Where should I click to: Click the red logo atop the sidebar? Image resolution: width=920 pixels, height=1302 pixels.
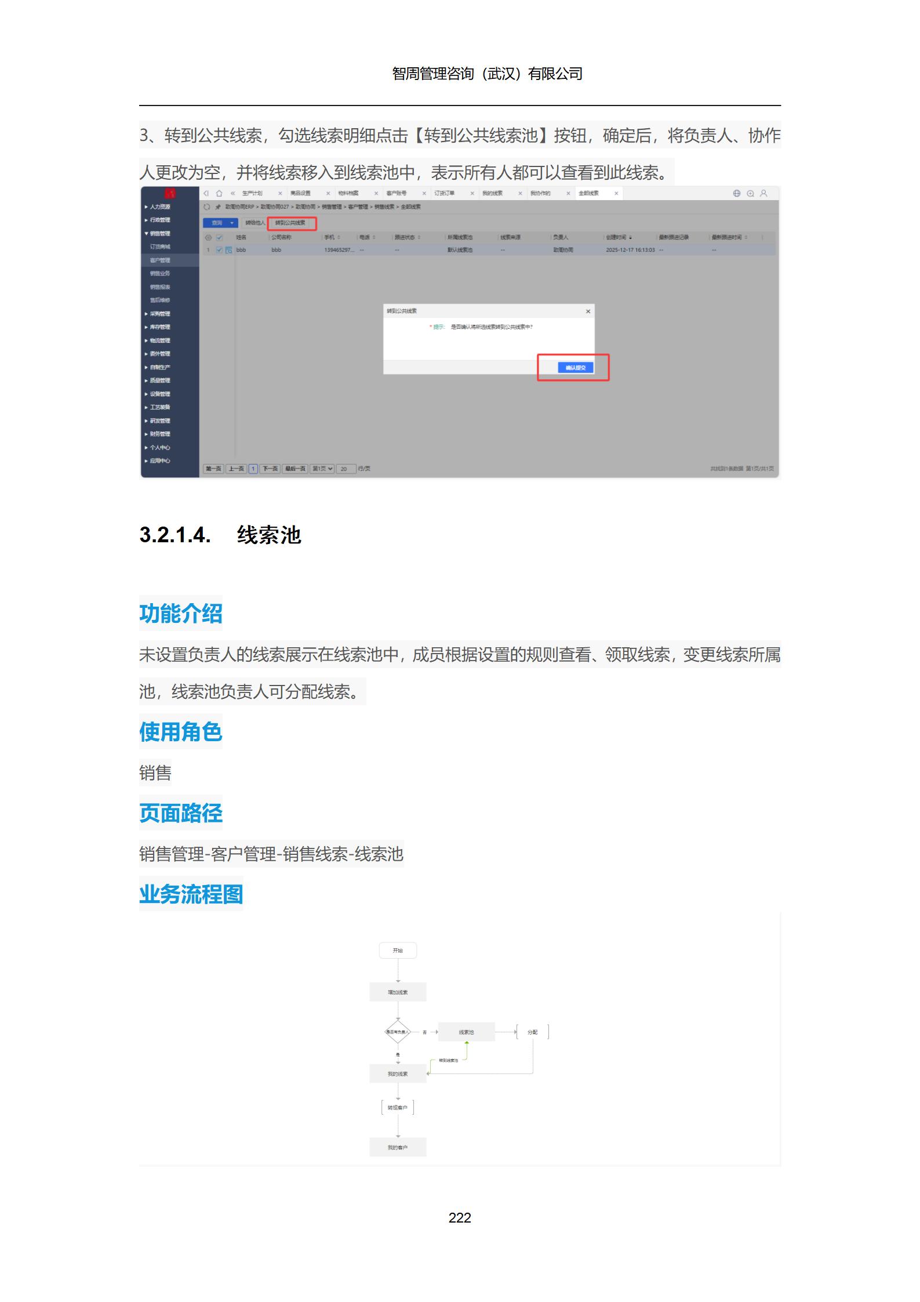tap(170, 193)
